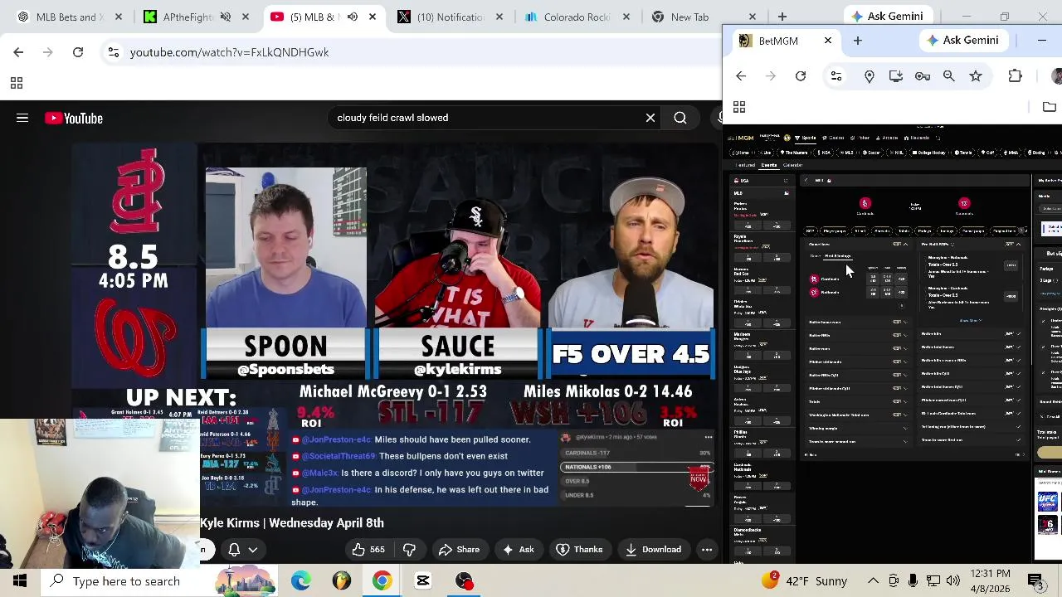Screen dimensions: 1062x597
Task: Open Google Chrome from the taskbar
Action: [x=382, y=581]
